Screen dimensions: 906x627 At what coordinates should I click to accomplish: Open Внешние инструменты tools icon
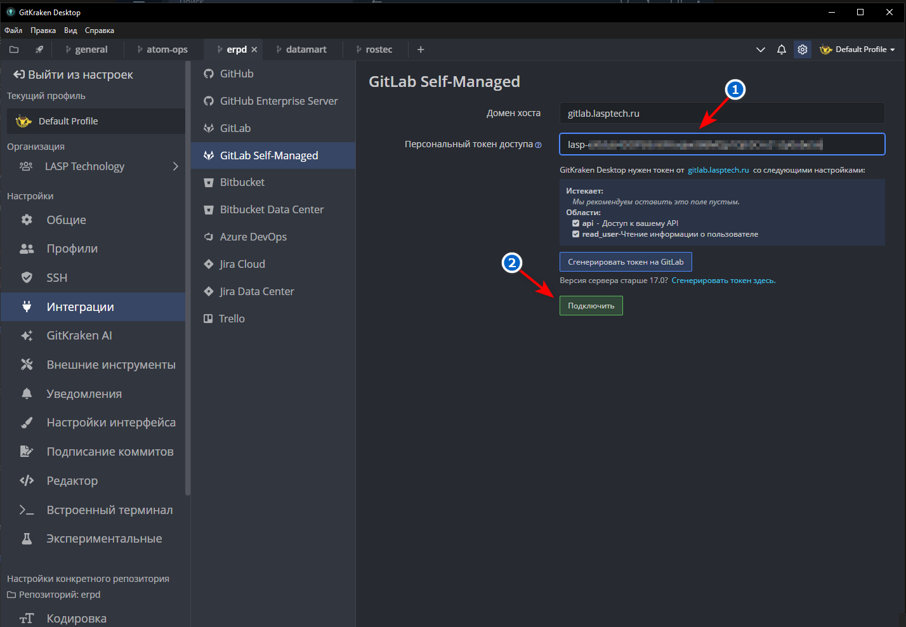[27, 364]
